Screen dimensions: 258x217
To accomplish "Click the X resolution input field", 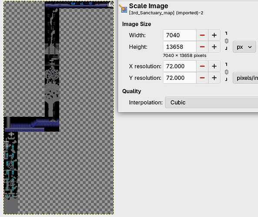I will click(x=180, y=66).
